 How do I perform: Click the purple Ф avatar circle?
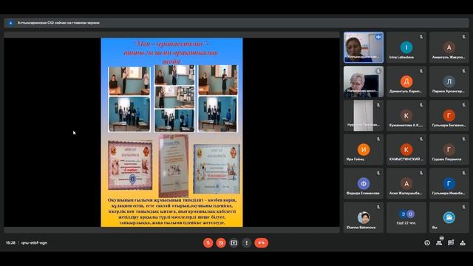pyautogui.click(x=364, y=183)
